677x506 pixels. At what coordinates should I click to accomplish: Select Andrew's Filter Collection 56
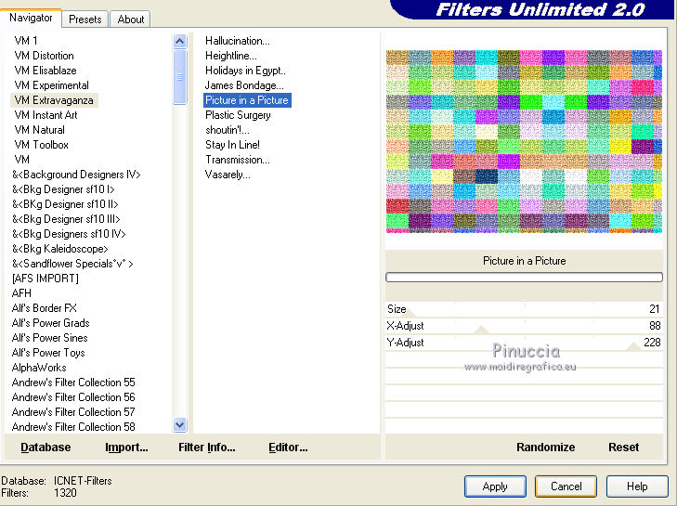click(73, 397)
